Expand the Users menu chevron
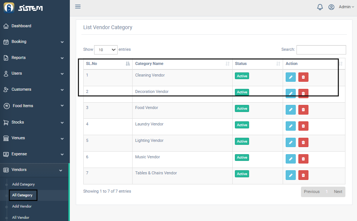Screen dimensions: 357x221 (x=62, y=74)
